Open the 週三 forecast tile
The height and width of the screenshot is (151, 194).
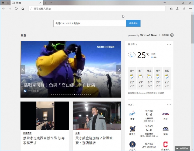(x=149, y=78)
